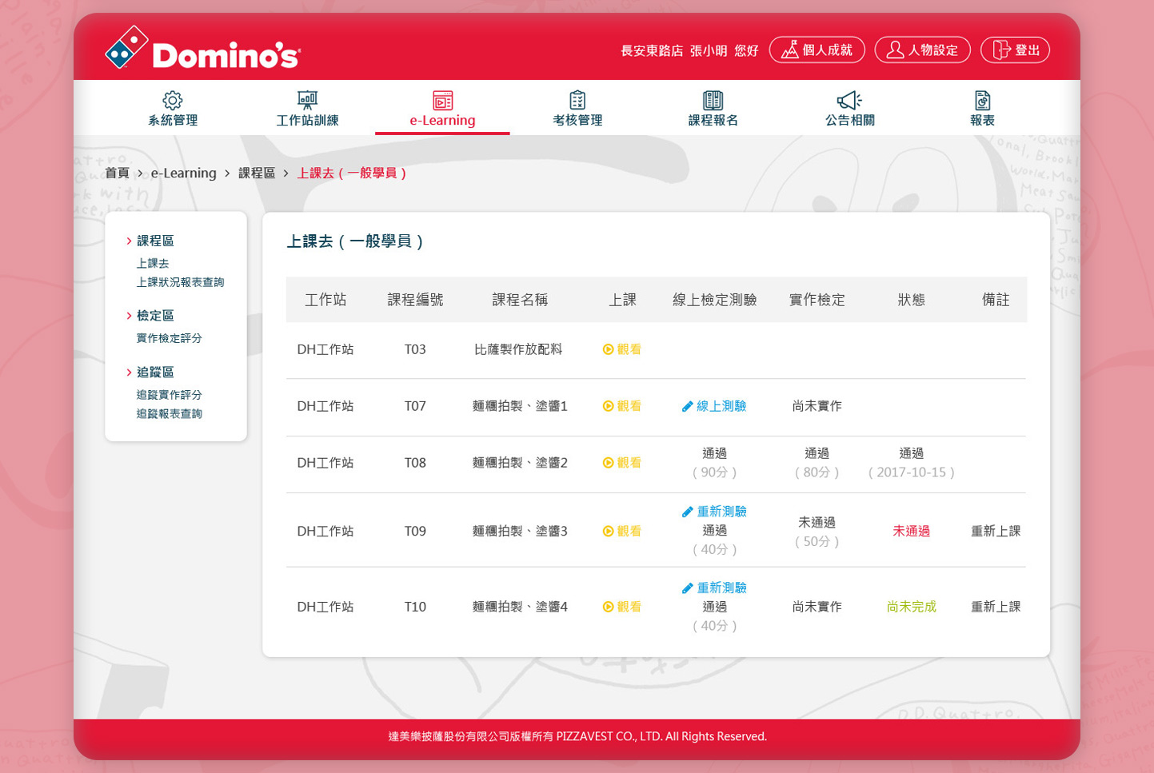Open 個人成就 personal achievements
The width and height of the screenshot is (1154, 773).
(x=817, y=49)
